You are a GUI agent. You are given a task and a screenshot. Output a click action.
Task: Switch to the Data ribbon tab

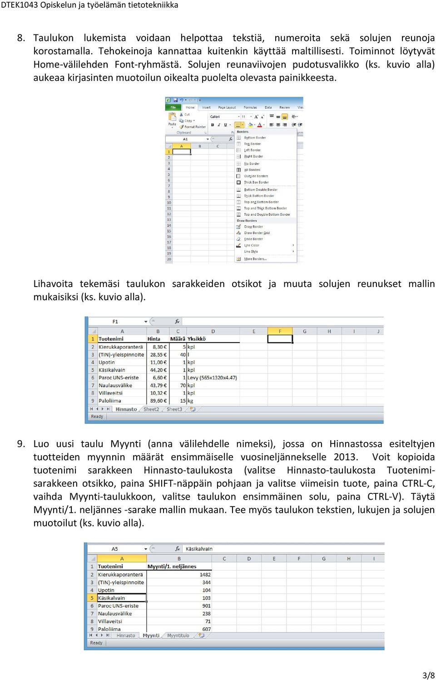[x=268, y=108]
